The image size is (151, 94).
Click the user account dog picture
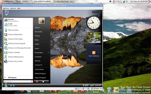tap(41, 21)
